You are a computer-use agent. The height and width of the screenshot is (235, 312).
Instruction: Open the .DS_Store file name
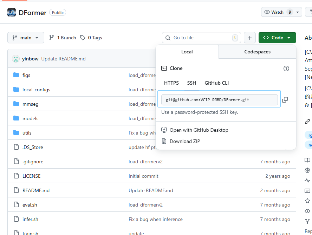pyautogui.click(x=33, y=147)
